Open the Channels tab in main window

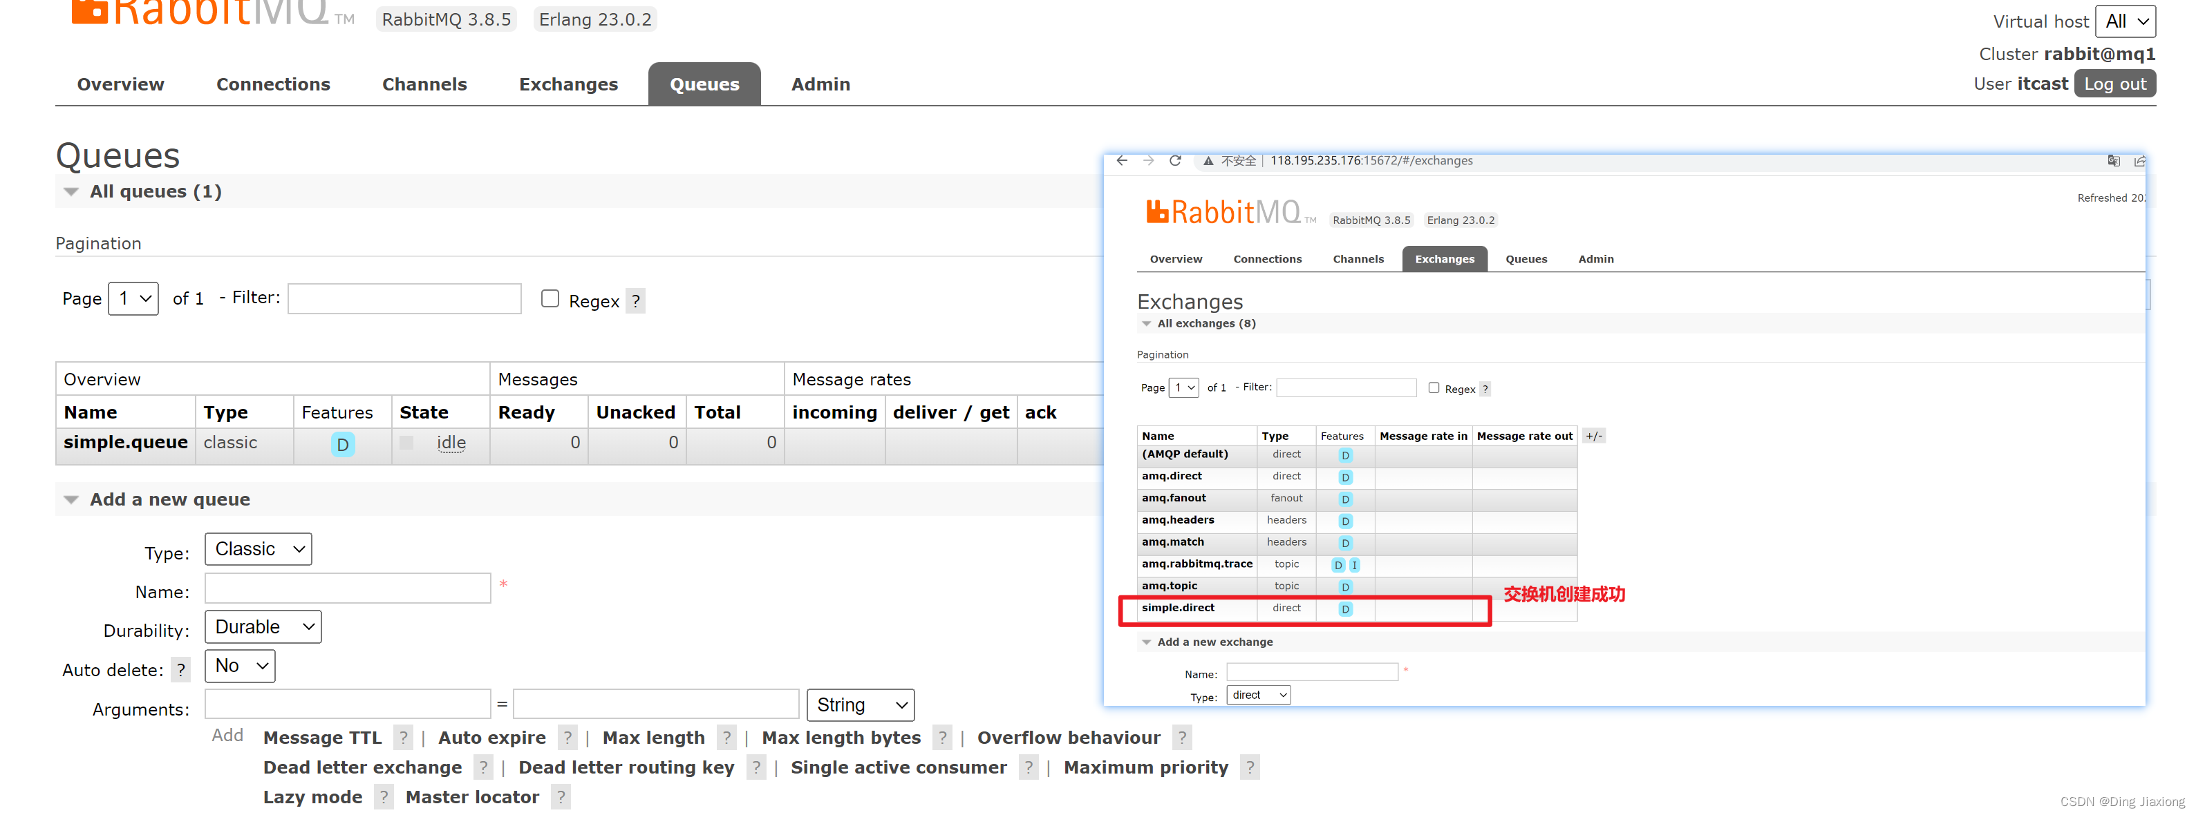424,84
